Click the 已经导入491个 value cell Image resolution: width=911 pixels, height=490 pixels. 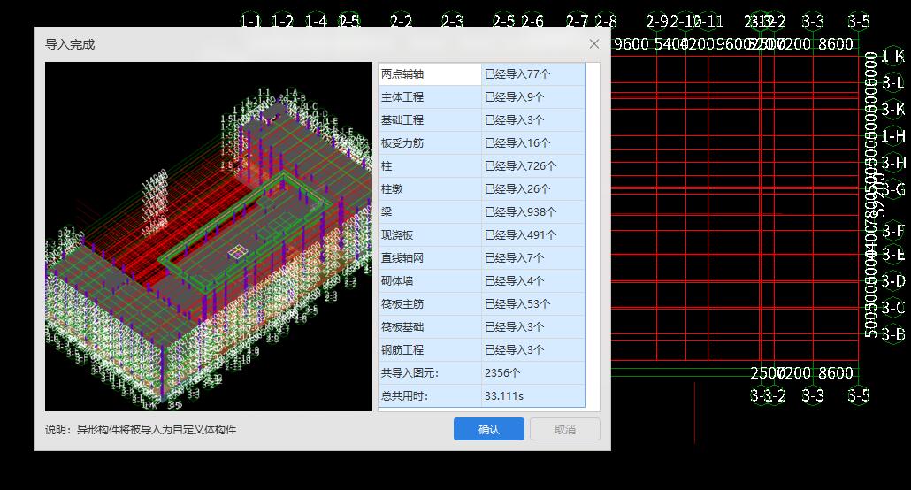[533, 234]
